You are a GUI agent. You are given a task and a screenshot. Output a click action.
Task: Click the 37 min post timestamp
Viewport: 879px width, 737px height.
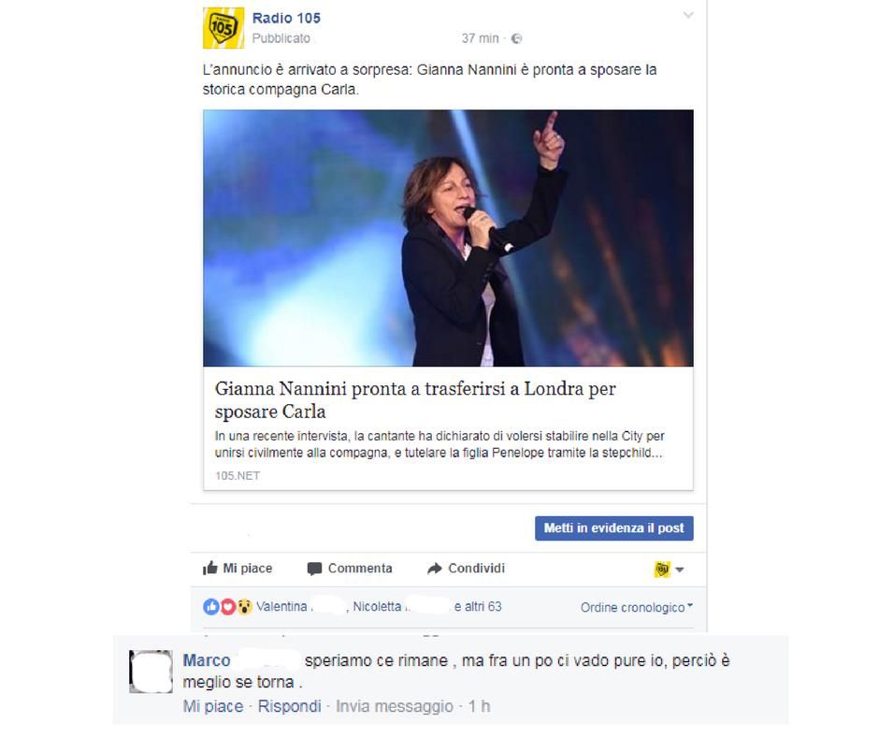coord(480,38)
